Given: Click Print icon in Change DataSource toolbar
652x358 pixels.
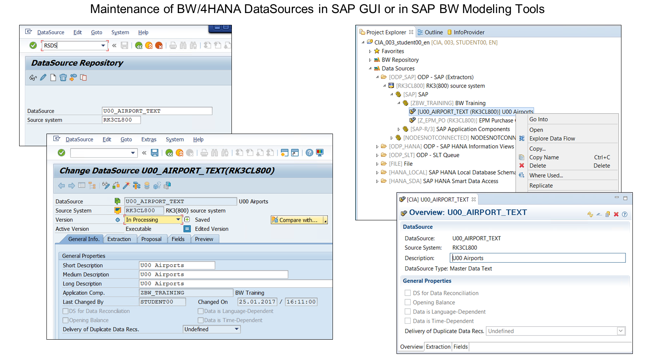Looking at the screenshot, I should [204, 153].
